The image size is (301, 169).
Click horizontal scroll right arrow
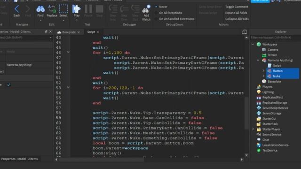pos(242,160)
